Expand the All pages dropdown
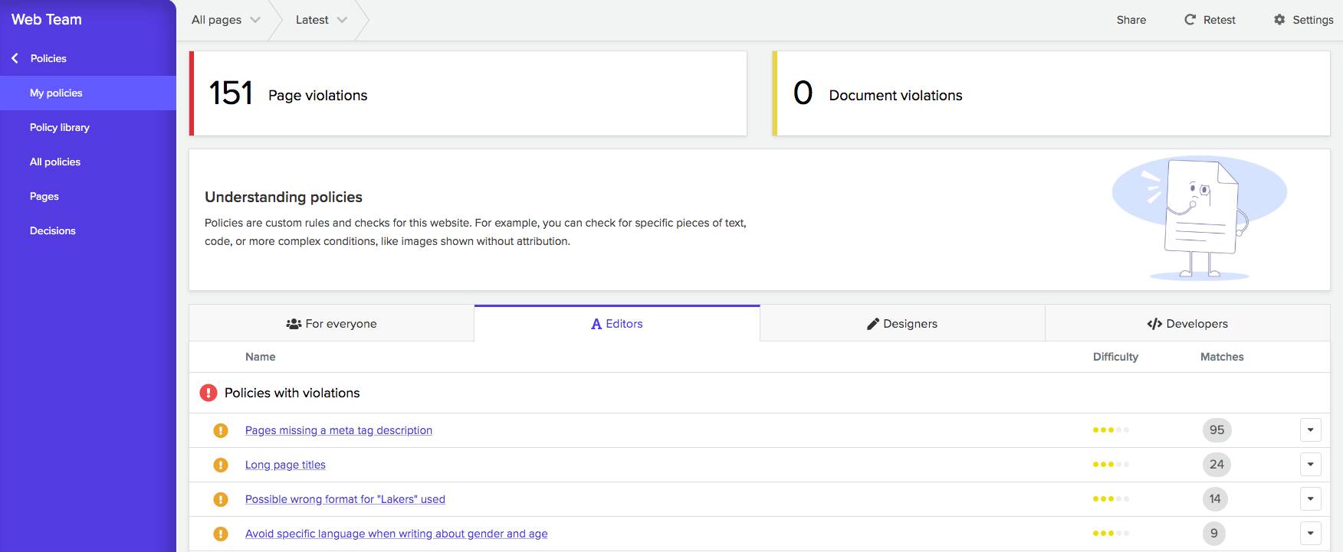1343x552 pixels. (226, 20)
